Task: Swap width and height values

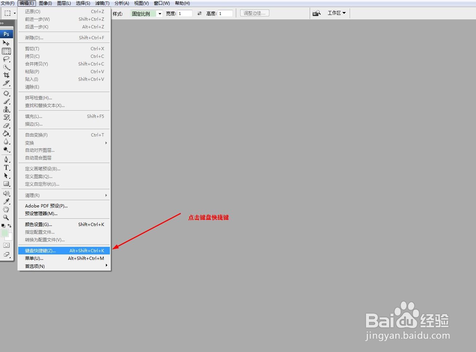Action: (x=199, y=13)
